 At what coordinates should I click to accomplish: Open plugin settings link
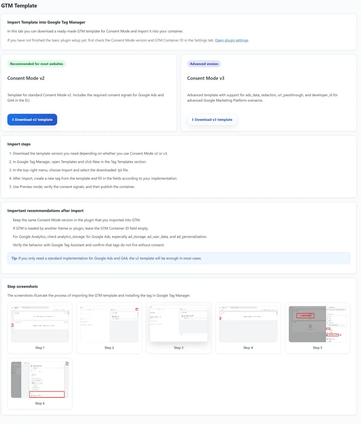click(232, 40)
